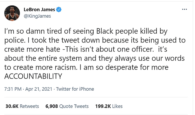The image size is (195, 115).
Task: Click the 7:31 PM timestamp
Action: [13, 89]
